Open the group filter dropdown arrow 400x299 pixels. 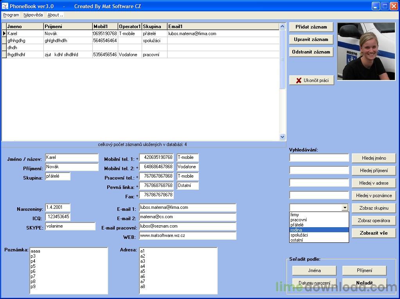click(x=344, y=208)
